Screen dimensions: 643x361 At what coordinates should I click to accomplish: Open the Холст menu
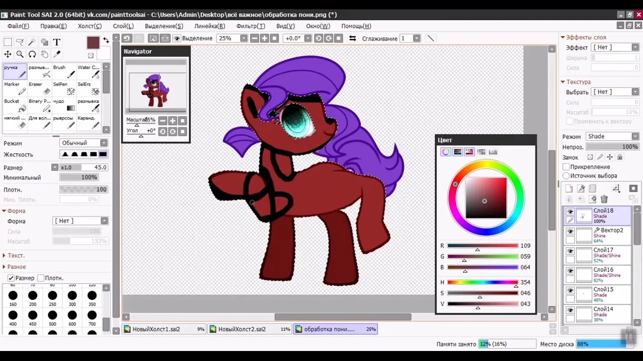point(89,26)
